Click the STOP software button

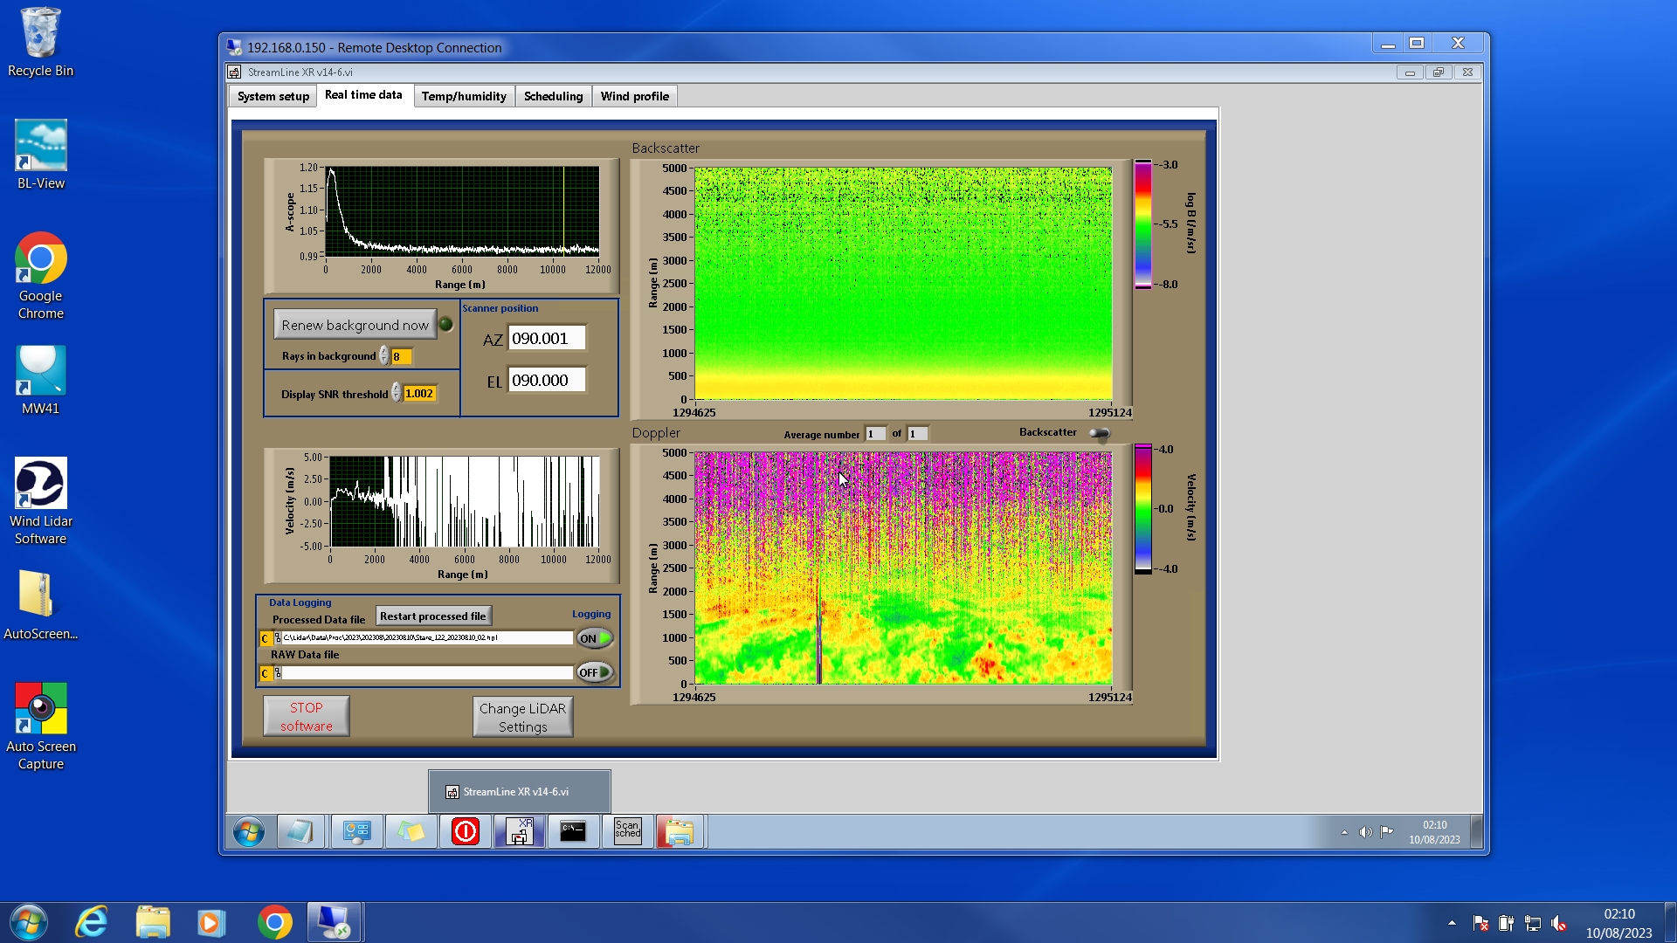pyautogui.click(x=307, y=716)
